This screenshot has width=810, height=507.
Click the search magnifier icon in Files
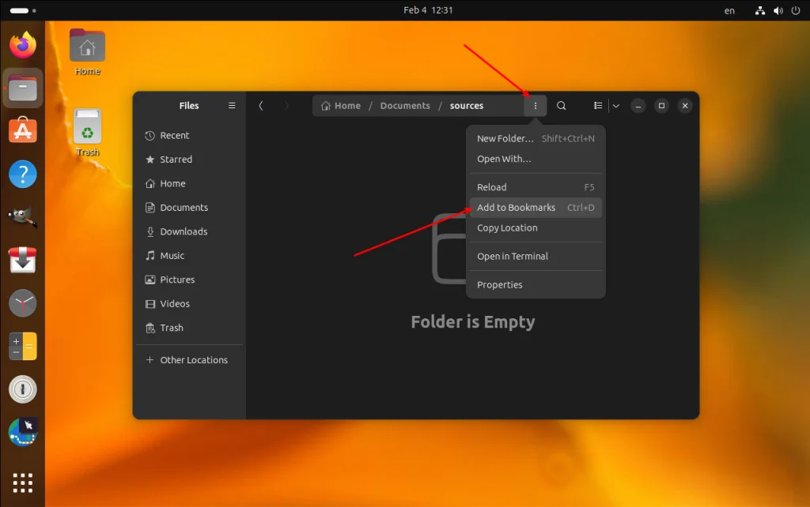click(561, 106)
